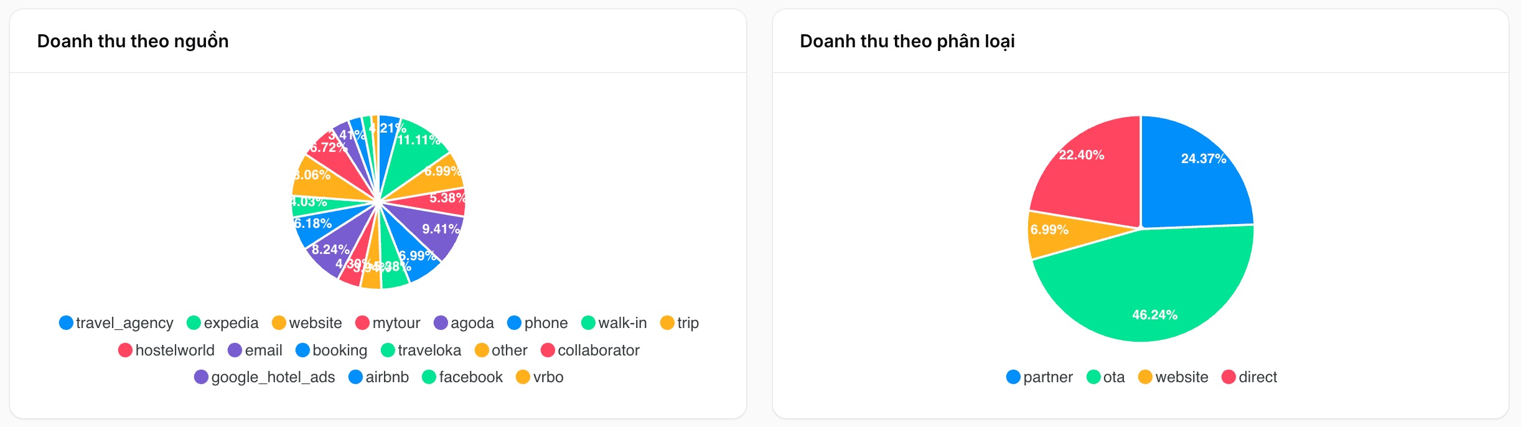Click collaborator legend entry
Screen dimensions: 1521x427
(591, 350)
